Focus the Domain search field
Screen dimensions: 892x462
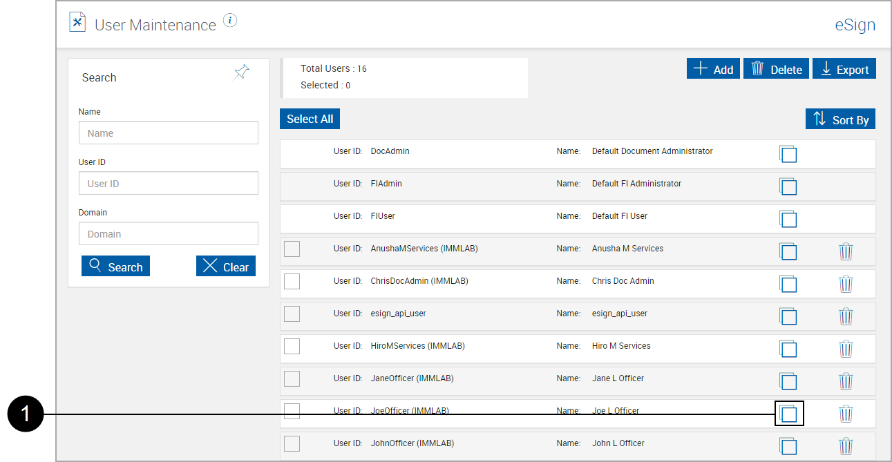pos(169,233)
